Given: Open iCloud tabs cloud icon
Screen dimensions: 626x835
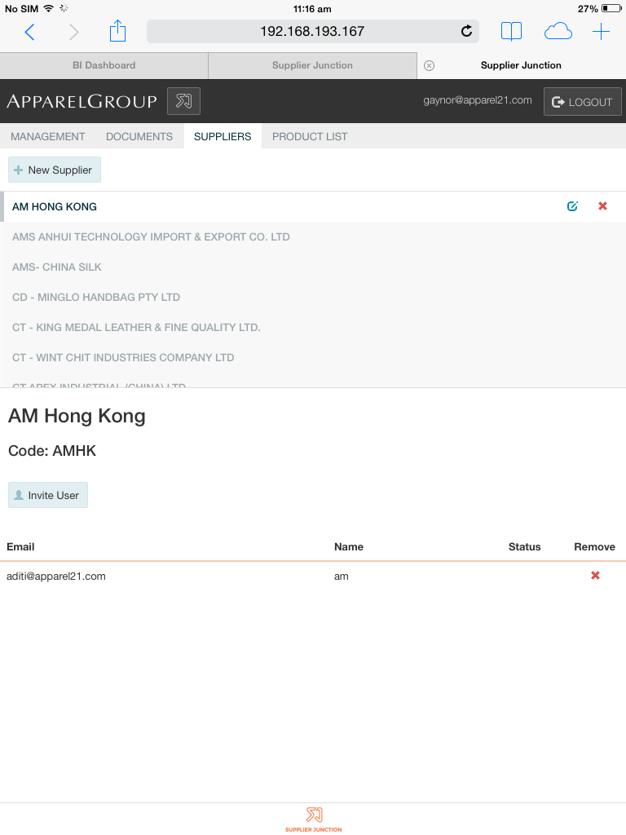Looking at the screenshot, I should coord(558,32).
